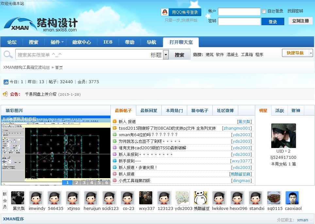The image size is (315, 224).
Task: Open author link zhangmo001
Action: click(237, 128)
